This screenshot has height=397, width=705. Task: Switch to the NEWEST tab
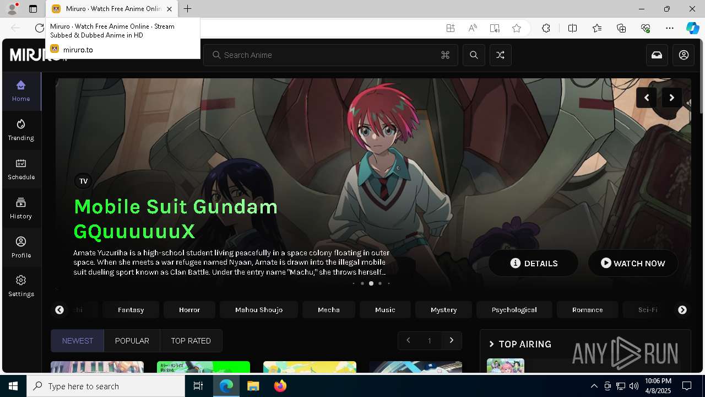(x=78, y=341)
